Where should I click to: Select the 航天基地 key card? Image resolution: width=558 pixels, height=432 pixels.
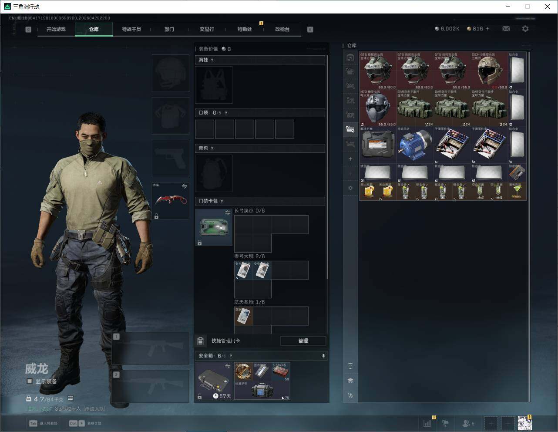tap(244, 316)
